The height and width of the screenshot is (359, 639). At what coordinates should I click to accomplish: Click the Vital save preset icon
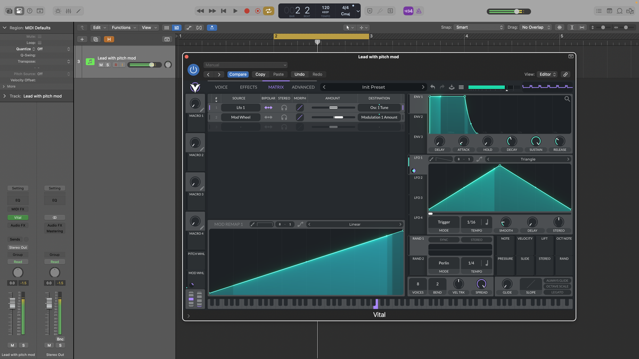point(452,87)
